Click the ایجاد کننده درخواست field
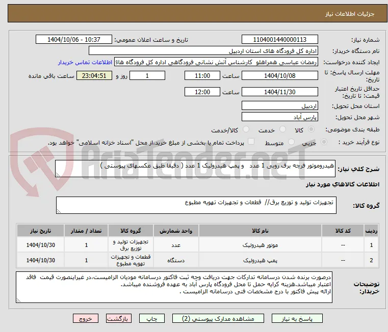This screenshot has height=332, width=388. 216,62
